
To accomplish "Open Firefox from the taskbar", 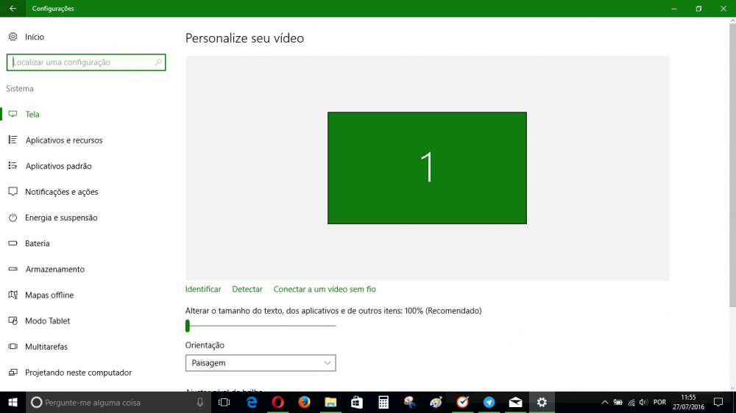I will [x=304, y=402].
